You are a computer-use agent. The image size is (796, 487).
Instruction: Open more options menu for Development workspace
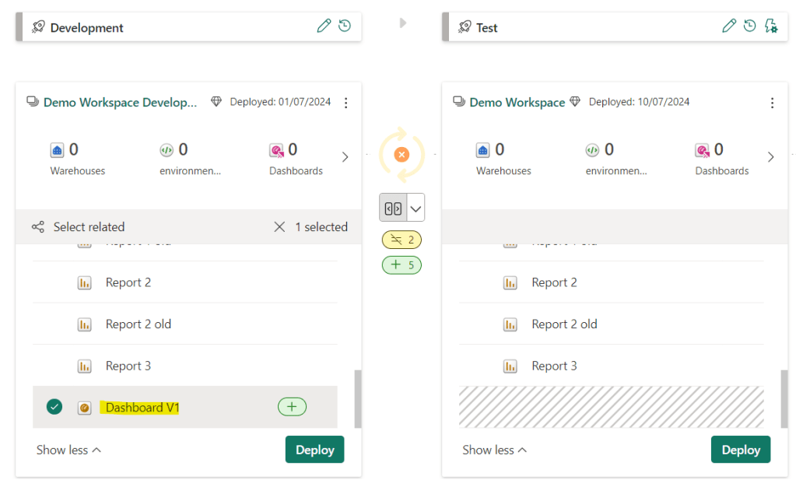pyautogui.click(x=346, y=103)
